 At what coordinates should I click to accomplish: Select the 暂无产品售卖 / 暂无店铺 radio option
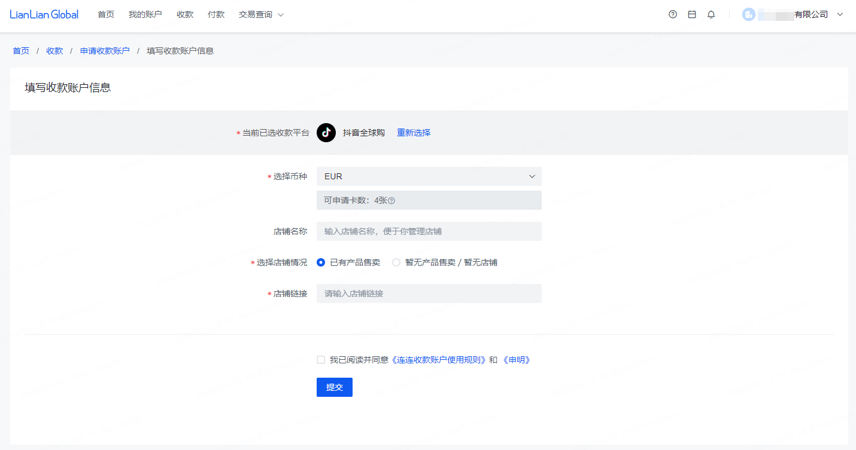pos(396,262)
